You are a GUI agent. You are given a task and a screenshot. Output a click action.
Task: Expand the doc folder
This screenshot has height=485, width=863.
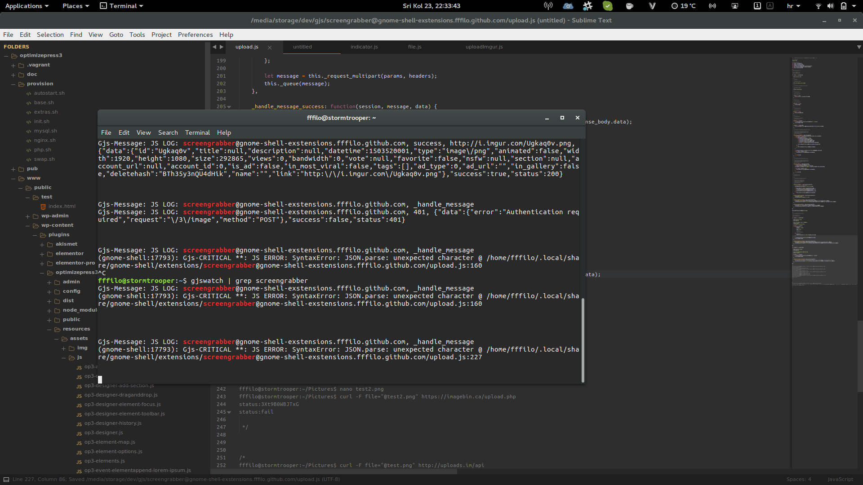point(13,75)
